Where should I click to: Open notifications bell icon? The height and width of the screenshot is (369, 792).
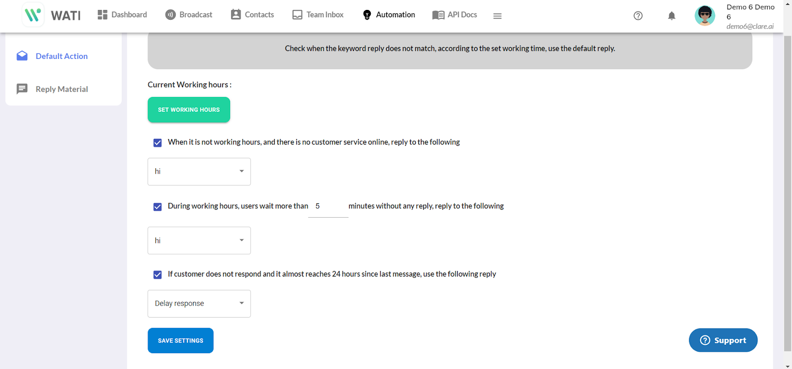pos(672,16)
